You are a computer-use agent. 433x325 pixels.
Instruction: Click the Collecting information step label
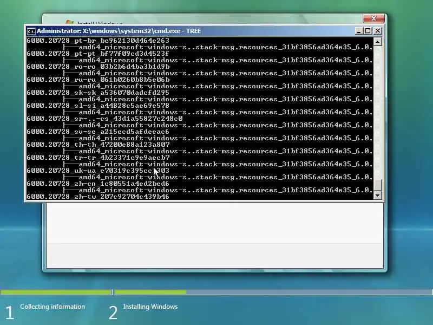pyautogui.click(x=53, y=307)
